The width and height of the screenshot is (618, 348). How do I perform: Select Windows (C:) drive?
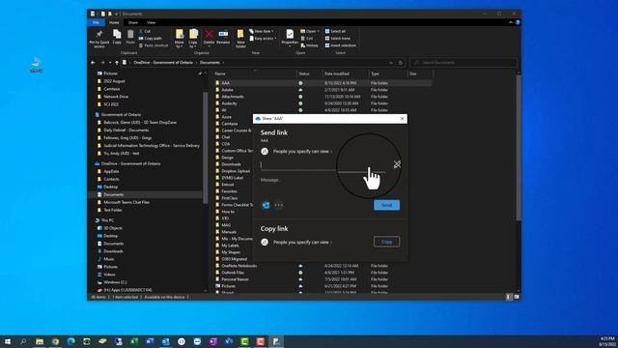(x=115, y=282)
